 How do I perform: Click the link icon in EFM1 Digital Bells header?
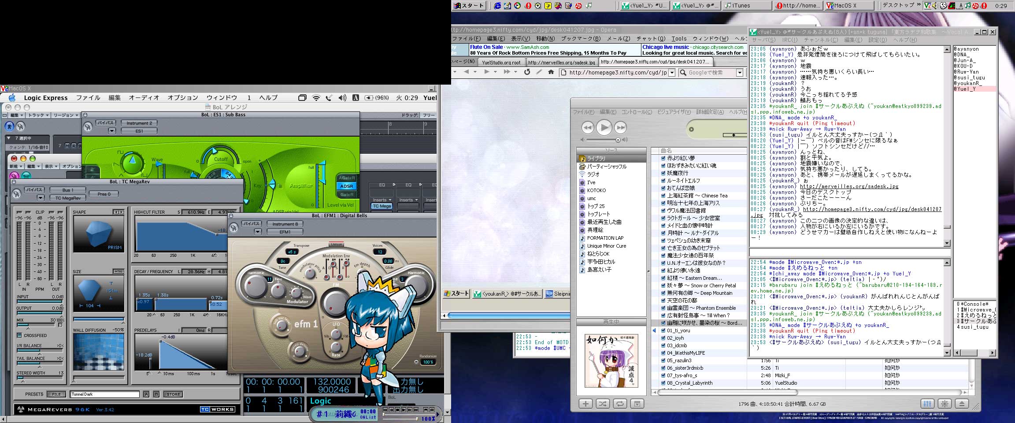pyautogui.click(x=233, y=227)
